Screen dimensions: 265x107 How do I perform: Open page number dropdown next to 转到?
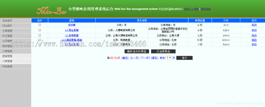[169, 58]
